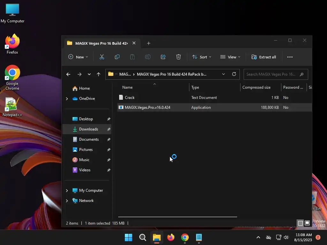Open Videos quick access folder
The width and height of the screenshot is (327, 245).
[85, 170]
